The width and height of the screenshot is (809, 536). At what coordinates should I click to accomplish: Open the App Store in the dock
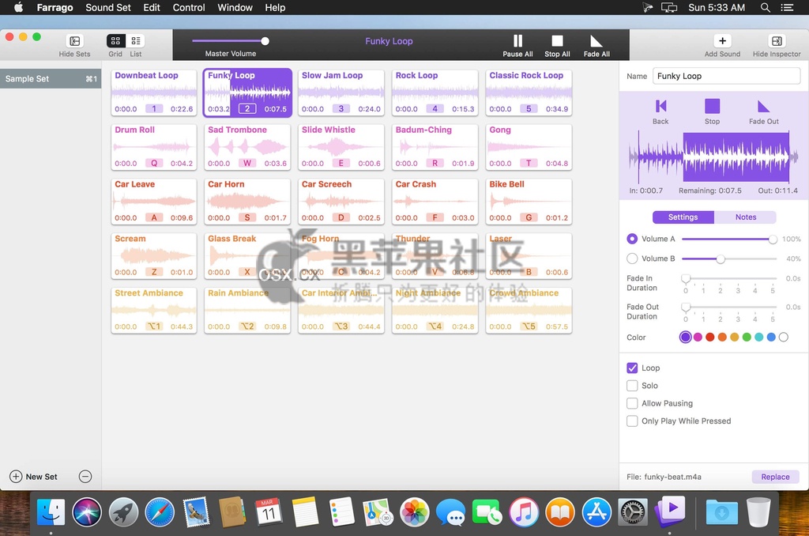[596, 511]
